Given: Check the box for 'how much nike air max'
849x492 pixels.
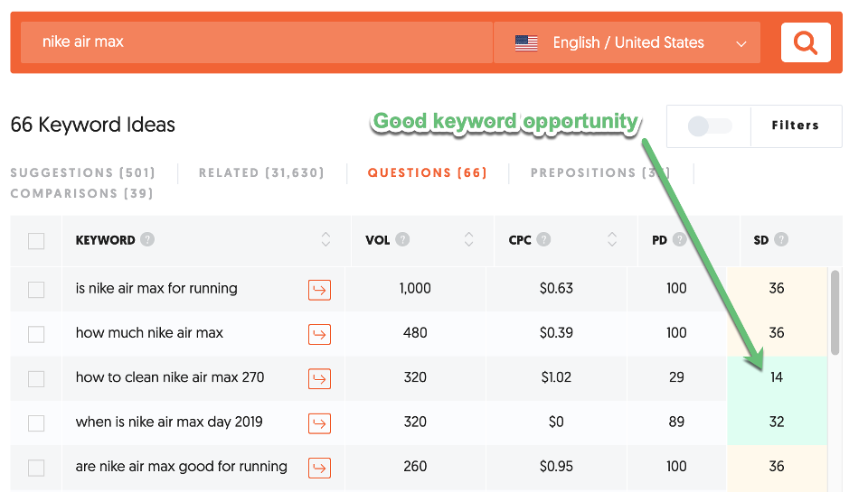Looking at the screenshot, I should click(36, 334).
